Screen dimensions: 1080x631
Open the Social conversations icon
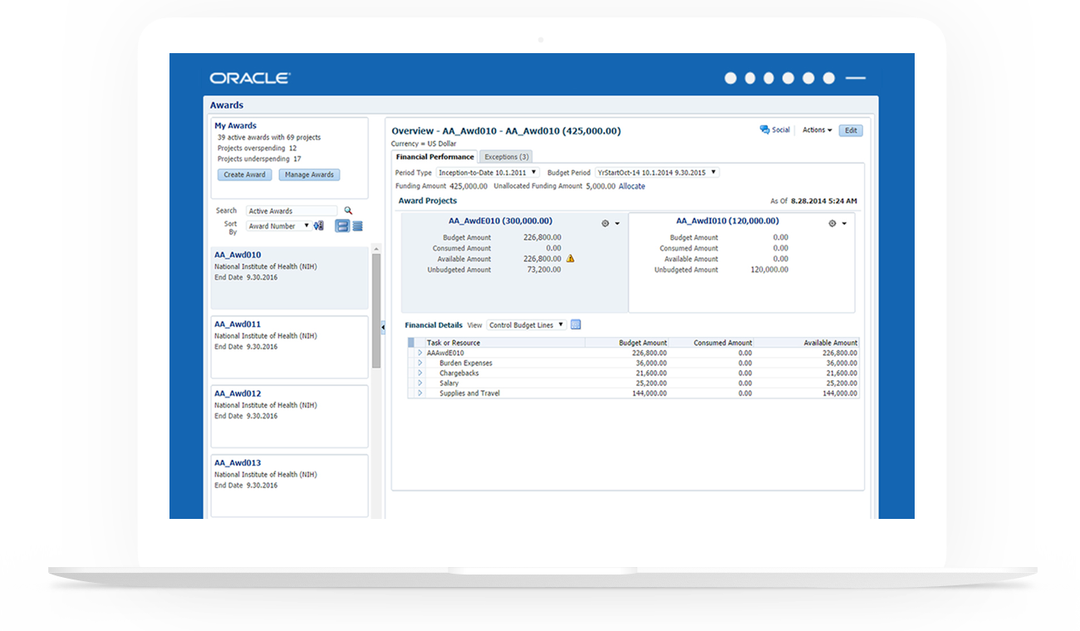tap(765, 130)
